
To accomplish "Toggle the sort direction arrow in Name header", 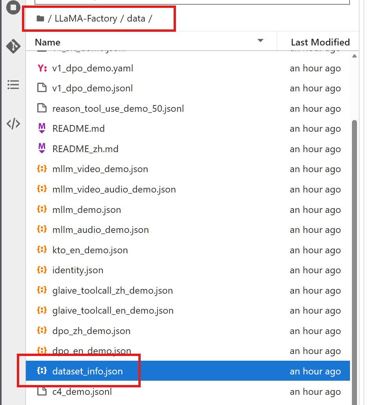I will click(x=260, y=40).
